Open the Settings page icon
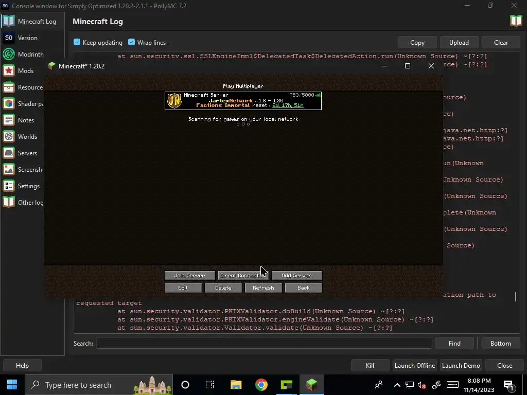 click(9, 186)
